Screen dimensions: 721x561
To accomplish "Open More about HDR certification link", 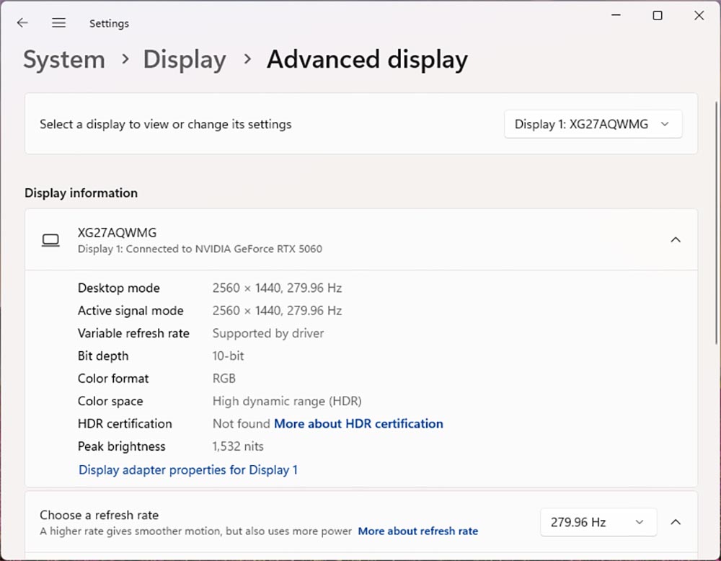I will 358,424.
